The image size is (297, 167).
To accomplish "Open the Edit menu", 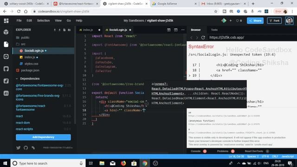I will pos(29,20).
